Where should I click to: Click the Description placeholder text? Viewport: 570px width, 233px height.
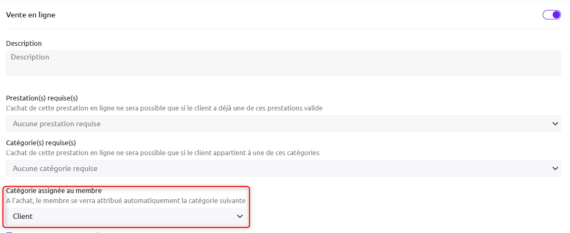[x=30, y=57]
